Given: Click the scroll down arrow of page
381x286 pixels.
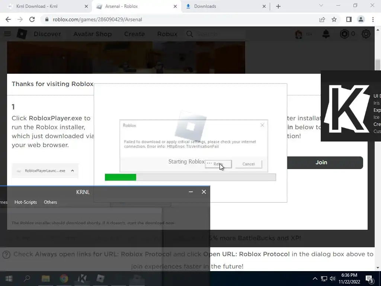Looking at the screenshot, I should tap(378, 267).
